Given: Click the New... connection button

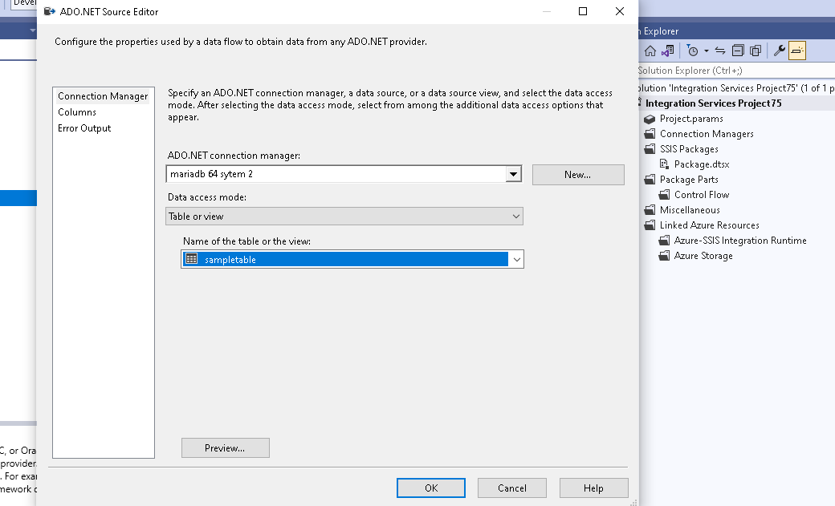Looking at the screenshot, I should [x=577, y=175].
